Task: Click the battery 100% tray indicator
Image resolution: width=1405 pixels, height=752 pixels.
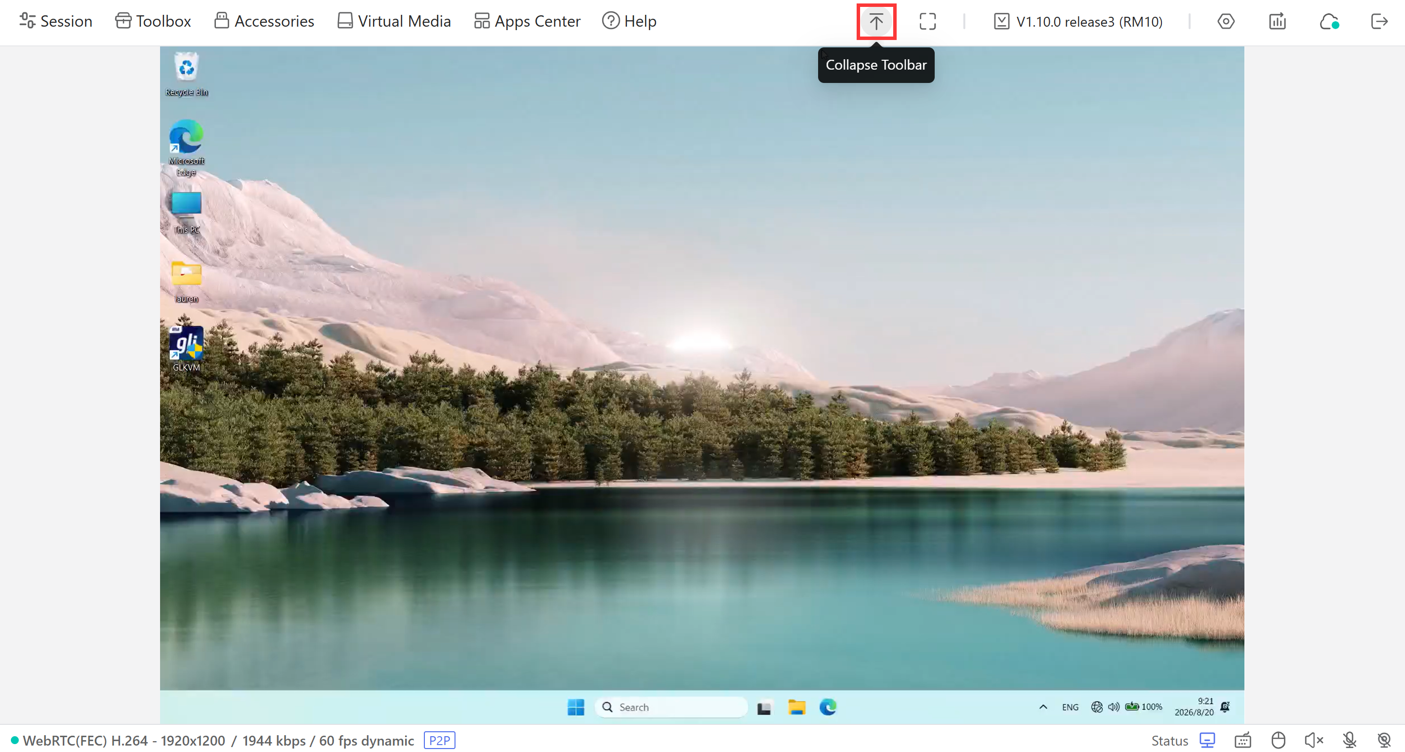Action: (x=1143, y=707)
